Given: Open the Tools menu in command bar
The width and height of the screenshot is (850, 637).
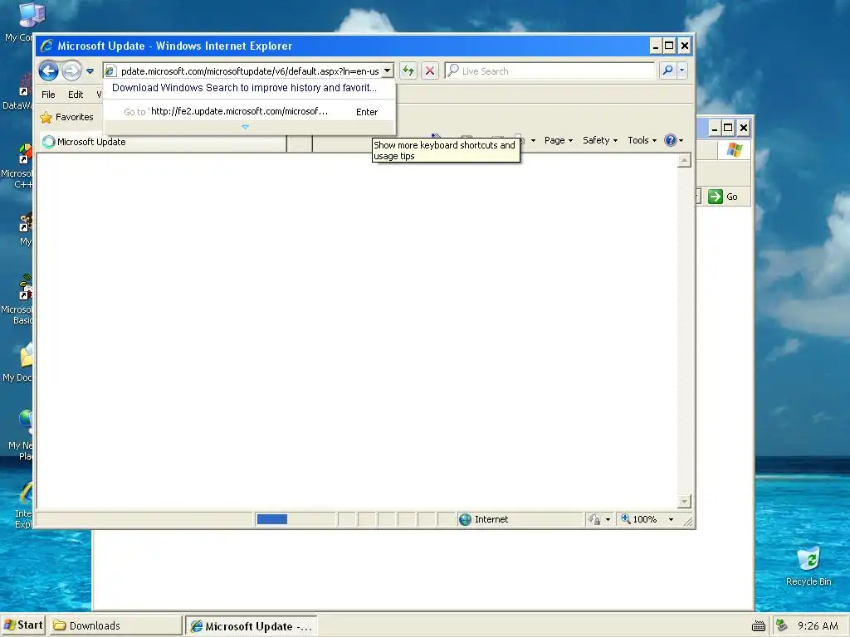Looking at the screenshot, I should point(642,140).
